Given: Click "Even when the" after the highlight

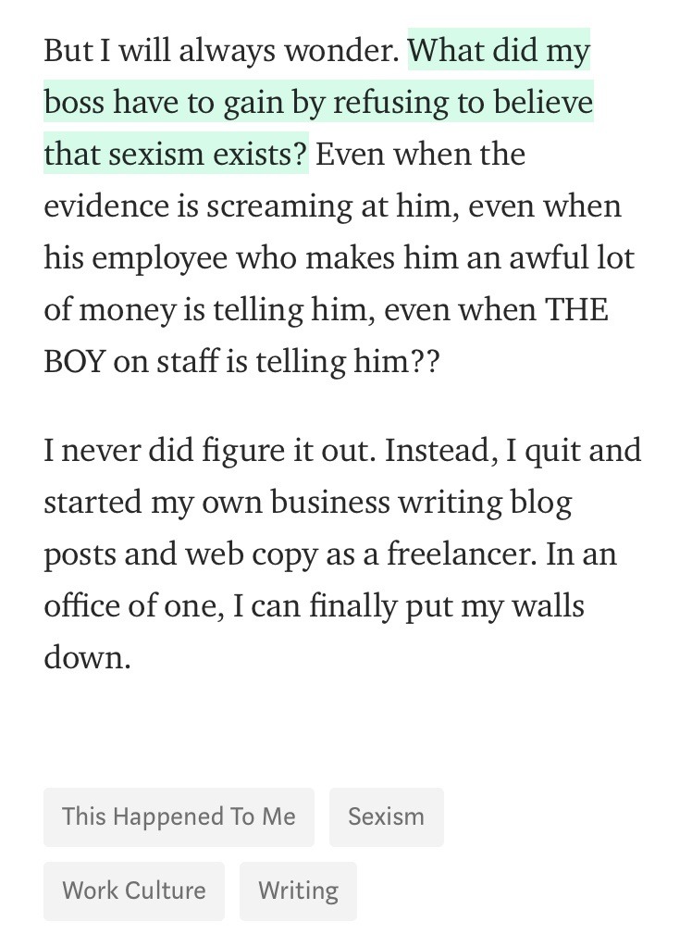Looking at the screenshot, I should [x=421, y=154].
